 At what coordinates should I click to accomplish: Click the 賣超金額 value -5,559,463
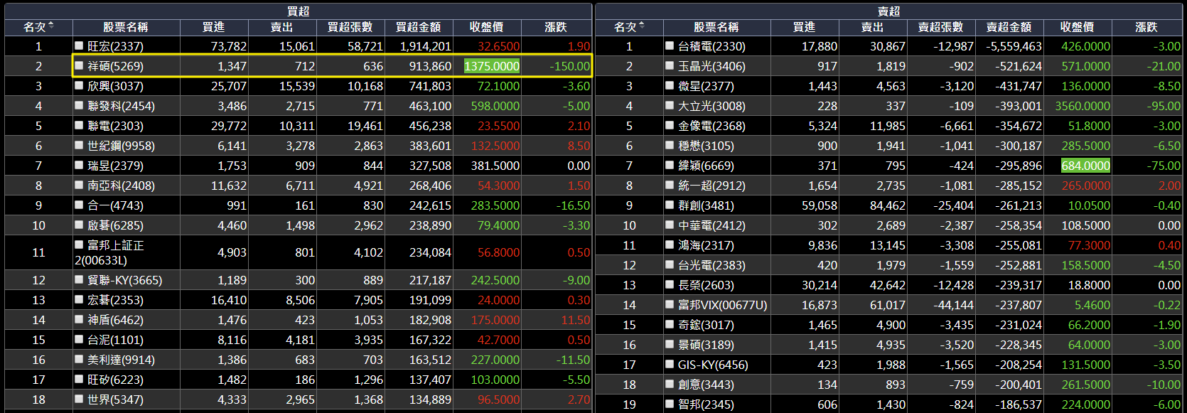click(x=1014, y=46)
